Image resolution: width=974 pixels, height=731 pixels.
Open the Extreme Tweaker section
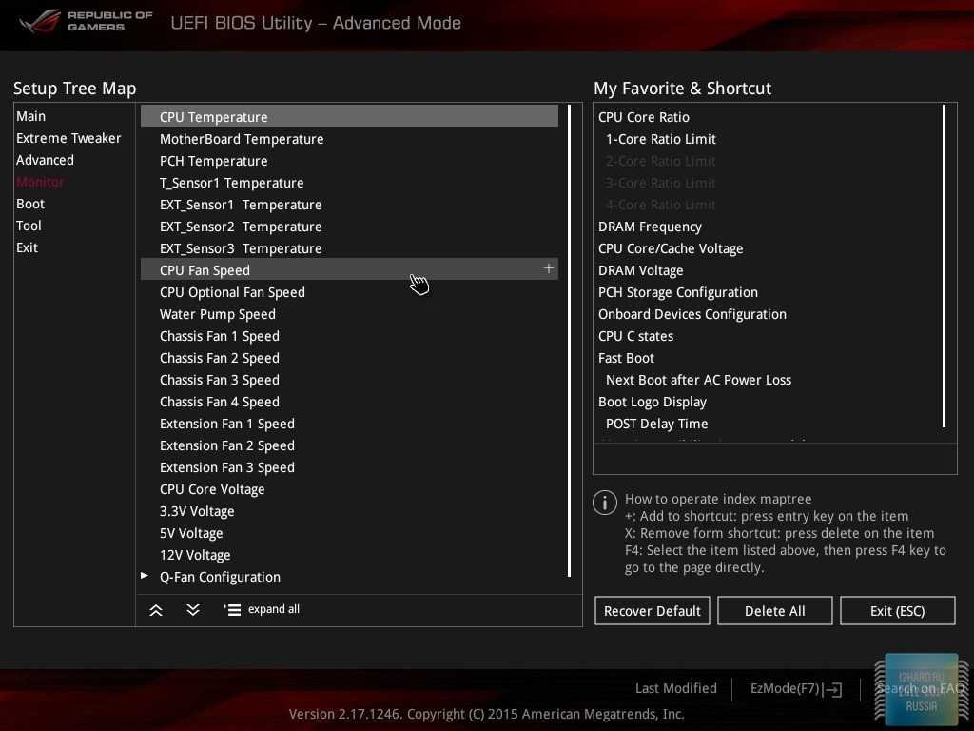[68, 138]
